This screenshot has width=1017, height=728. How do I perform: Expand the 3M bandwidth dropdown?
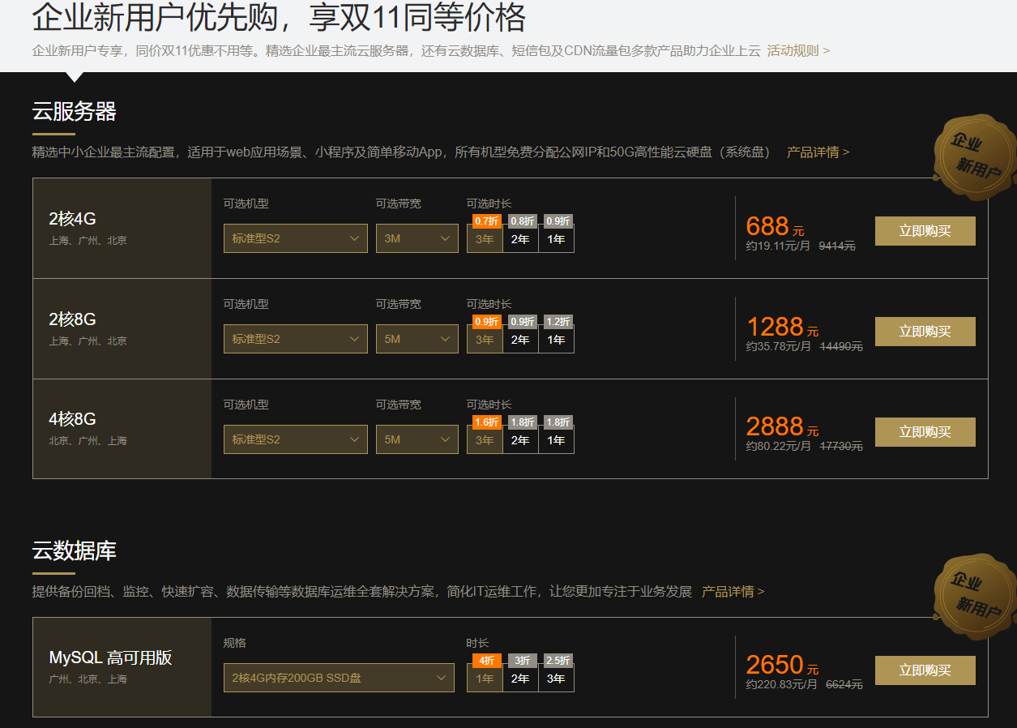click(x=417, y=238)
